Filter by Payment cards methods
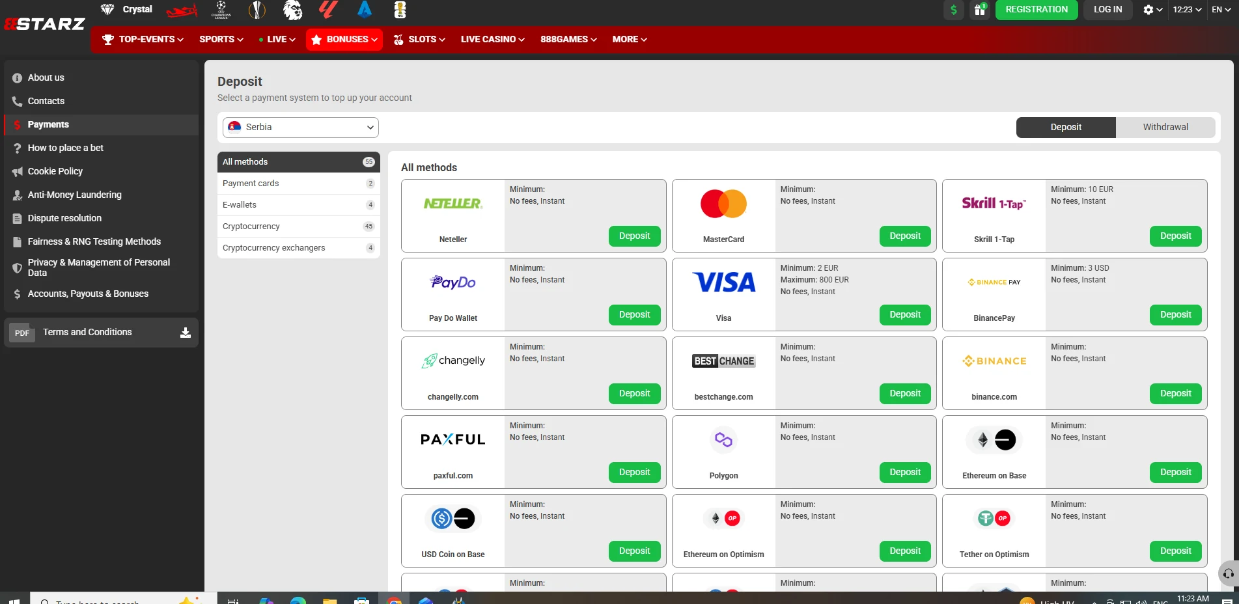Viewport: 1239px width, 604px height. [299, 184]
